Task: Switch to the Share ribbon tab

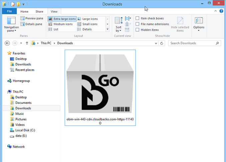Action: pyautogui.click(x=39, y=12)
